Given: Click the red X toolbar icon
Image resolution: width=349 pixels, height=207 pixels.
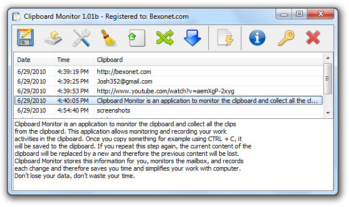Looking at the screenshot, I should pyautogui.click(x=313, y=38).
